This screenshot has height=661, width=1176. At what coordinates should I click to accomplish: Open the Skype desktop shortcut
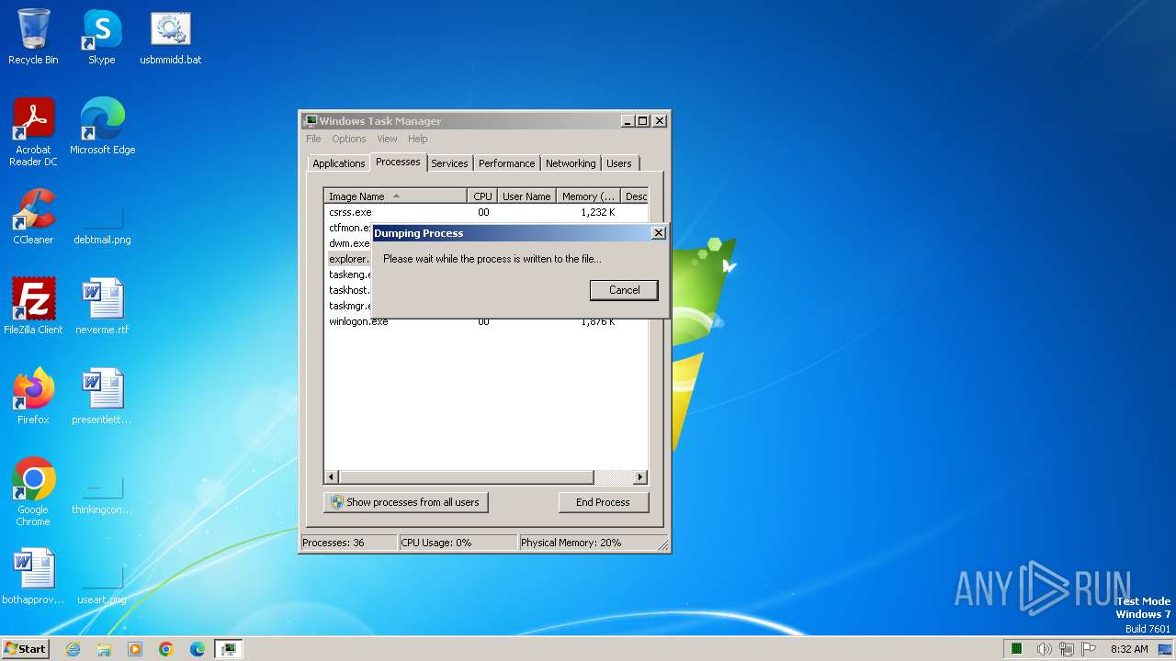click(102, 37)
